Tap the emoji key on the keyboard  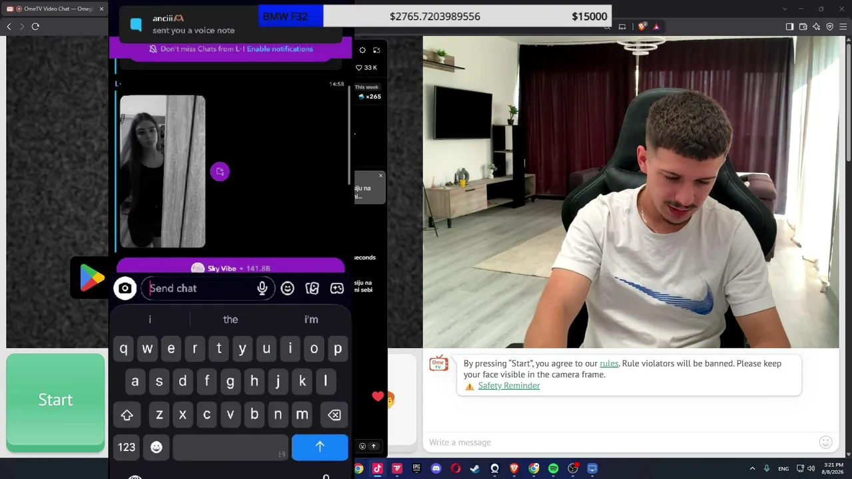[156, 447]
